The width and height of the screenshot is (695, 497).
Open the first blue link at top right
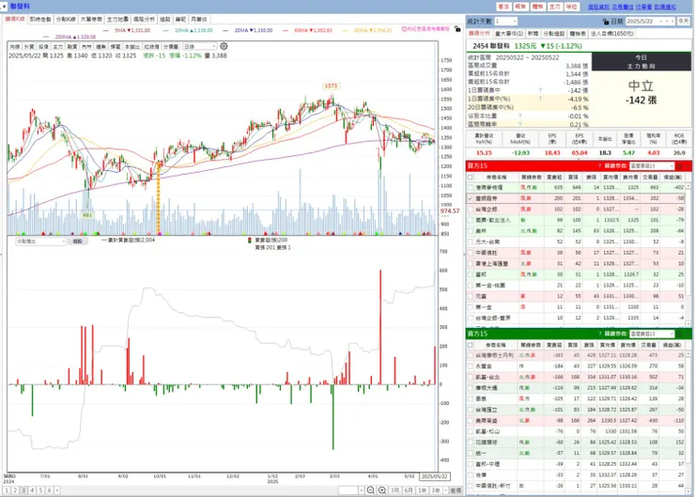point(598,7)
